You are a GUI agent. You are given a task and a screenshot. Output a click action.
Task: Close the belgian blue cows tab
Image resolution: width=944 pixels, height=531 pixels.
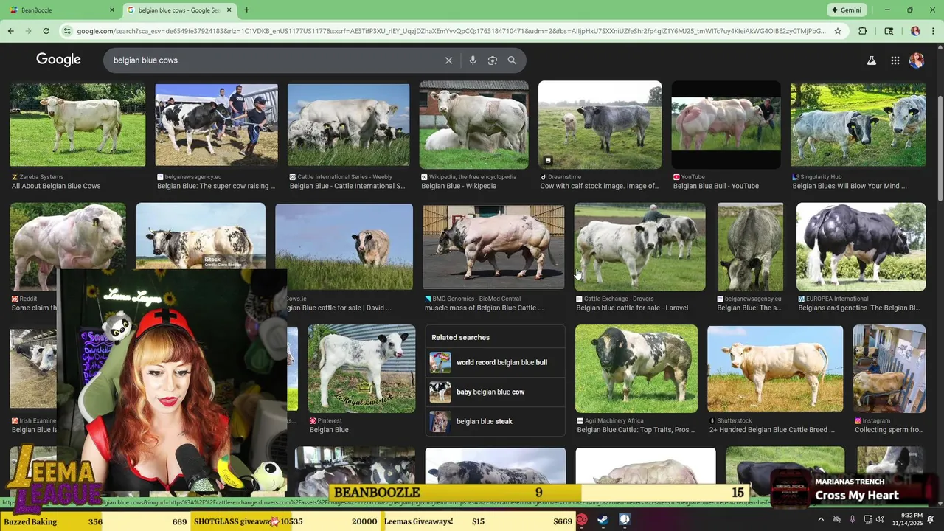click(229, 10)
